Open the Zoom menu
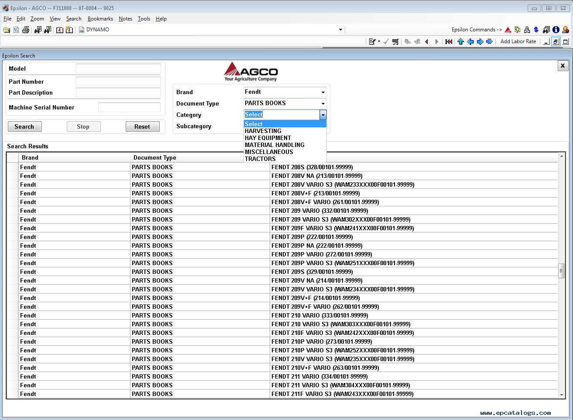Screen dimensions: 573x420 (x=37, y=19)
